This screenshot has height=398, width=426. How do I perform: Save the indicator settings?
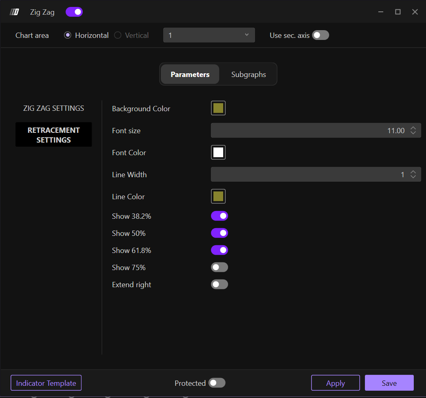389,383
